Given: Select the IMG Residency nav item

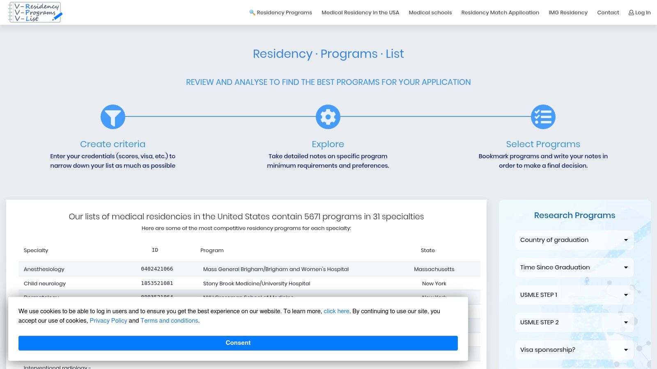Looking at the screenshot, I should click(x=568, y=13).
